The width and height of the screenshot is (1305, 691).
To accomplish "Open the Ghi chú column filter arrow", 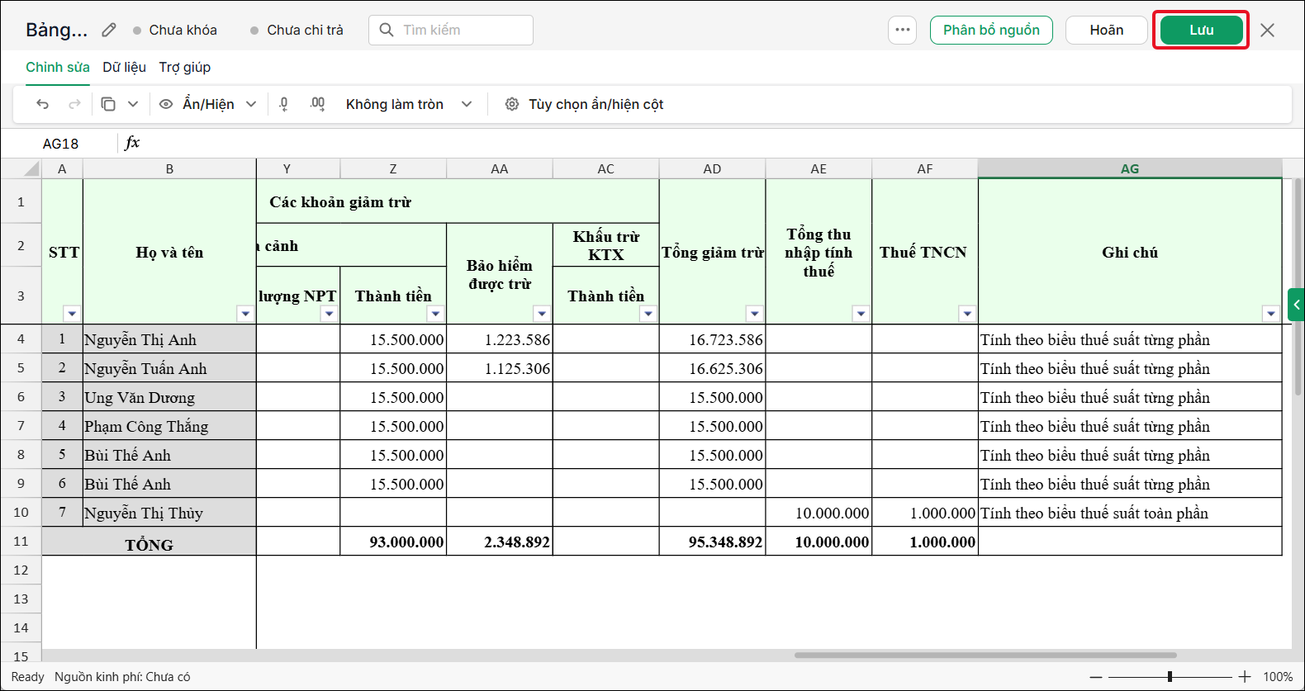I will pyautogui.click(x=1271, y=314).
